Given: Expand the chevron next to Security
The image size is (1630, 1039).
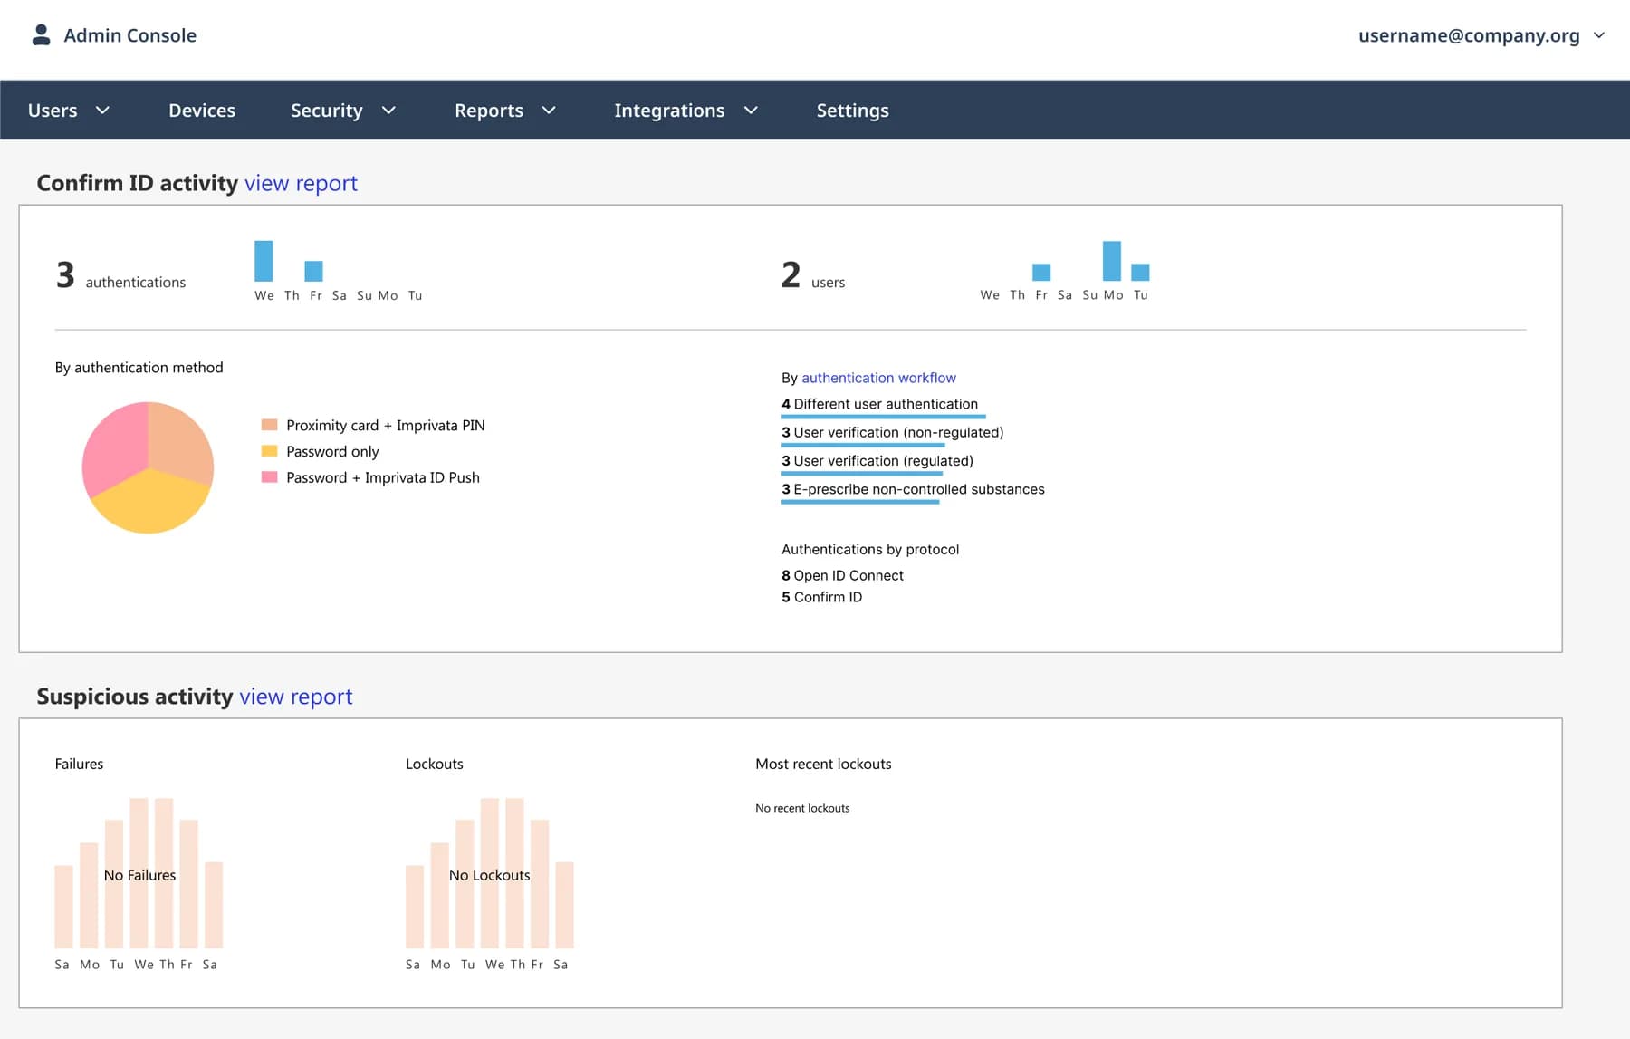Looking at the screenshot, I should tap(388, 111).
